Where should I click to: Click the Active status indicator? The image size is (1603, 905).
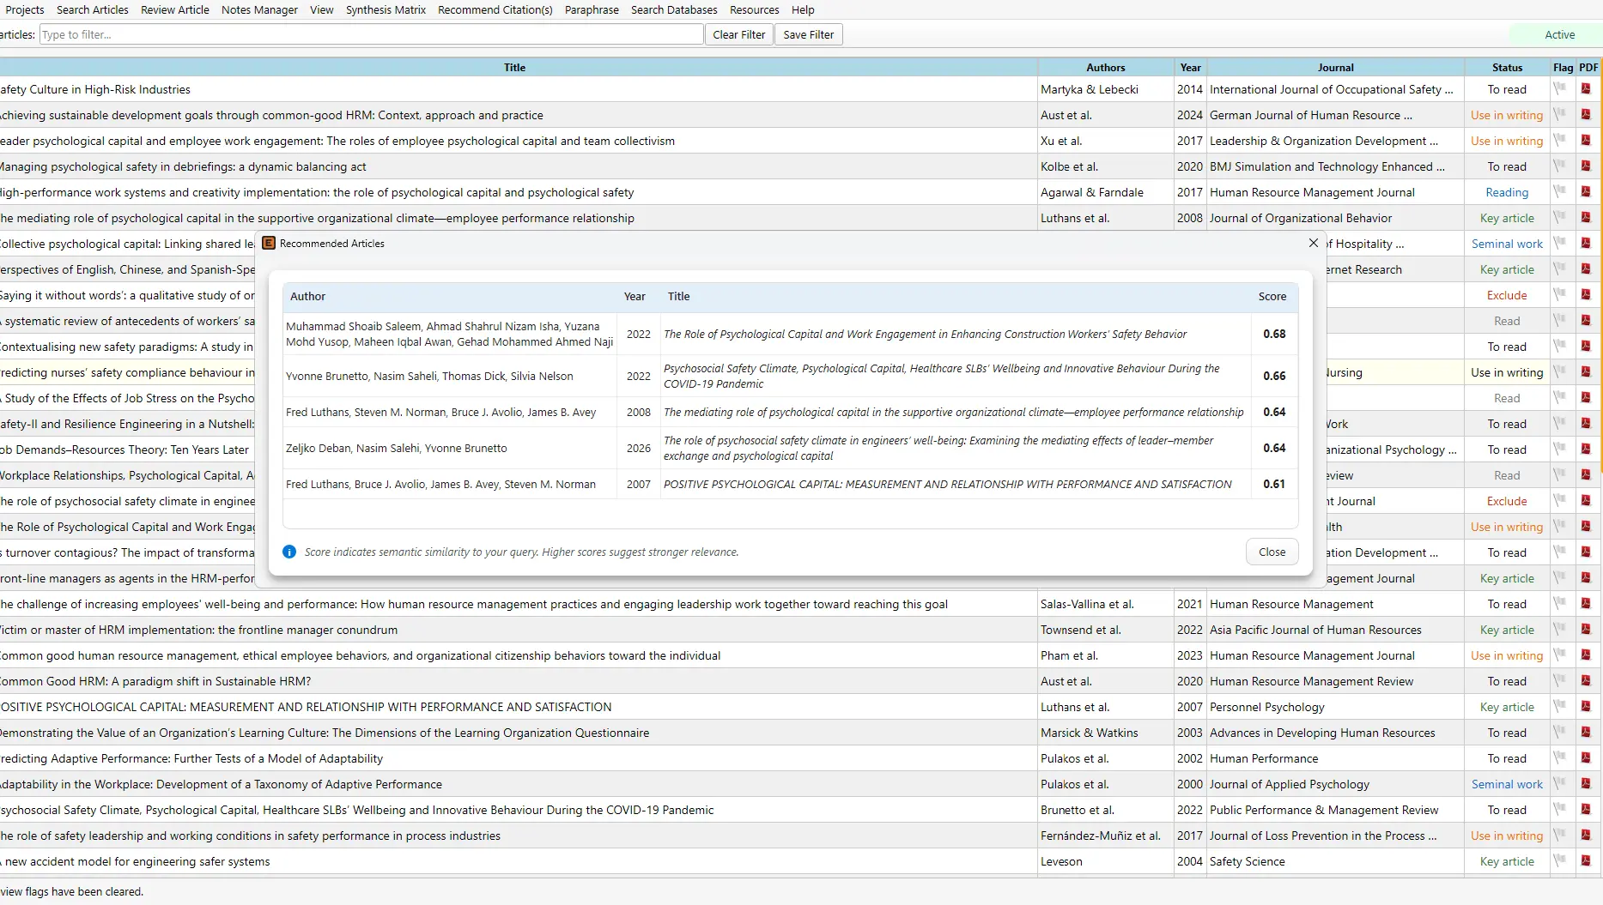pos(1559,34)
